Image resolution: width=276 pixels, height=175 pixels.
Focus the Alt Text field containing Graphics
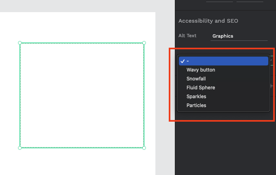point(239,36)
